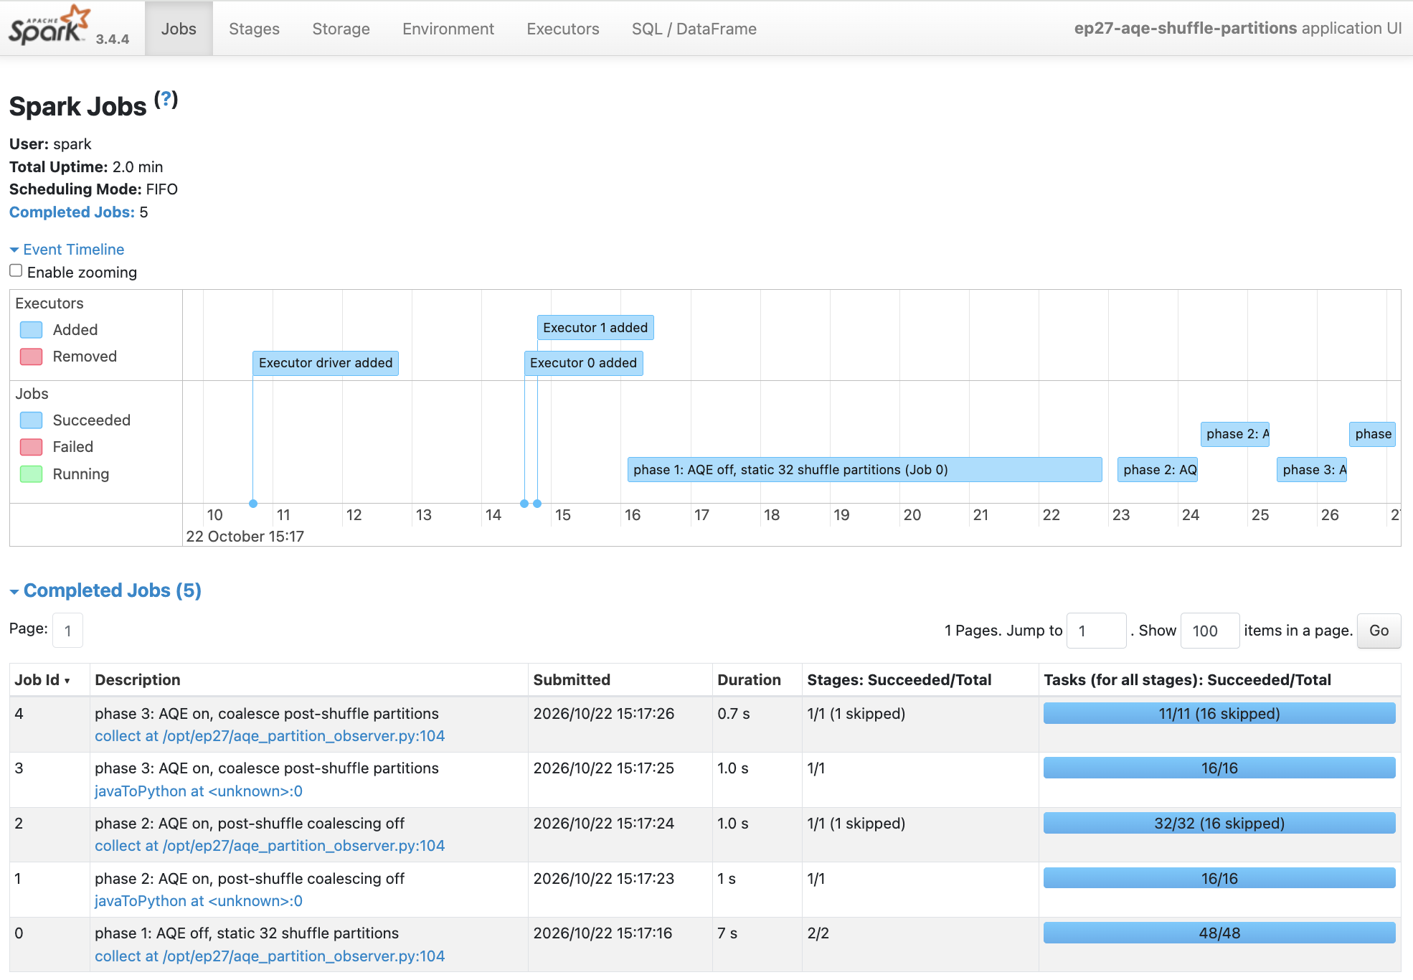Click the 48/48 task progress bar
The height and width of the screenshot is (980, 1413).
(x=1219, y=933)
